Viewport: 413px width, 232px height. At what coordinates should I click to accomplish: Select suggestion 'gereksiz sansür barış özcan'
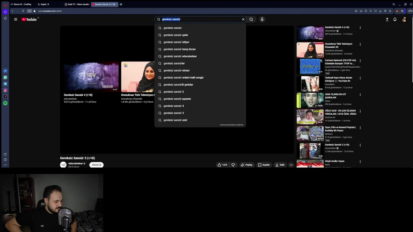(x=200, y=49)
